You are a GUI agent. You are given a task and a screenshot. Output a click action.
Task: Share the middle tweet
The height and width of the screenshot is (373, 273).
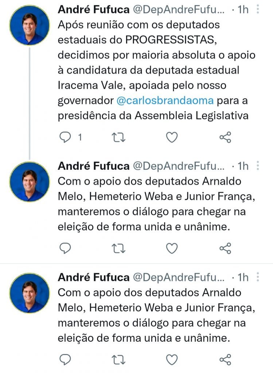[x=225, y=248]
